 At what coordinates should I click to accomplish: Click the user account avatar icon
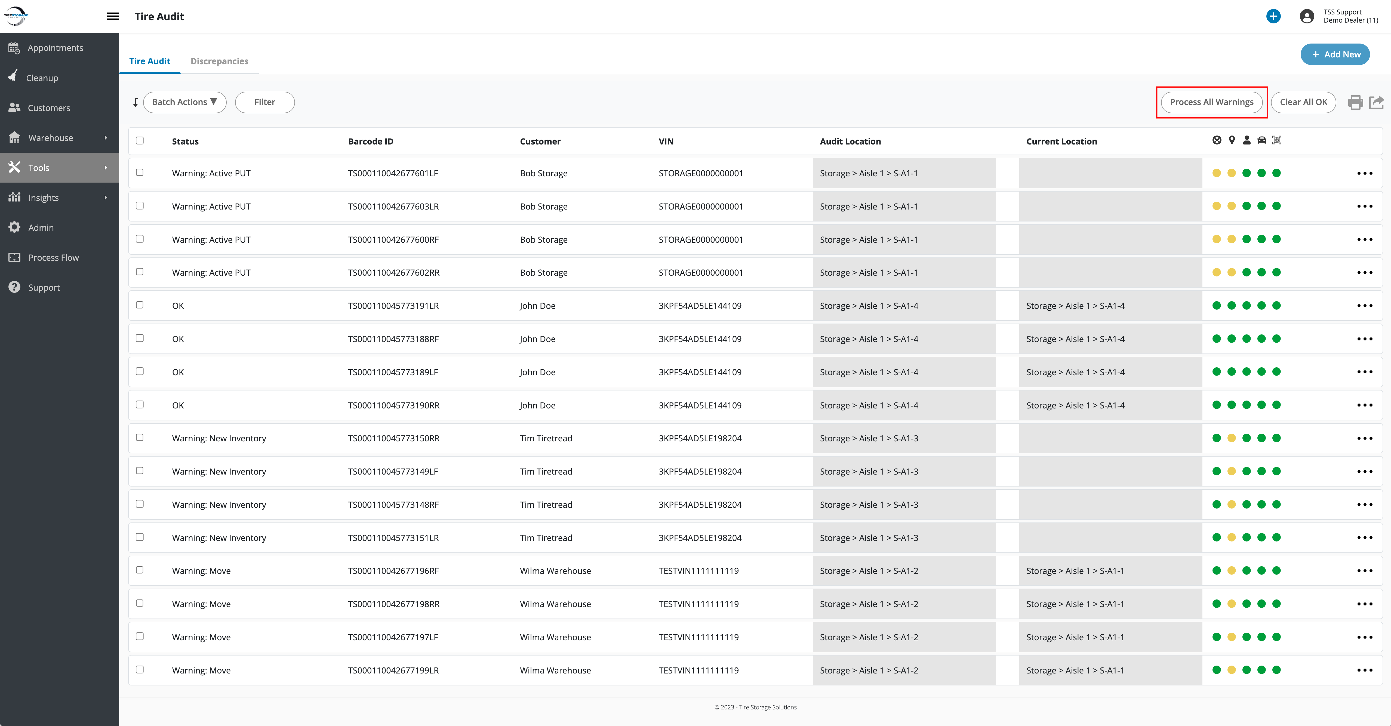click(1307, 16)
